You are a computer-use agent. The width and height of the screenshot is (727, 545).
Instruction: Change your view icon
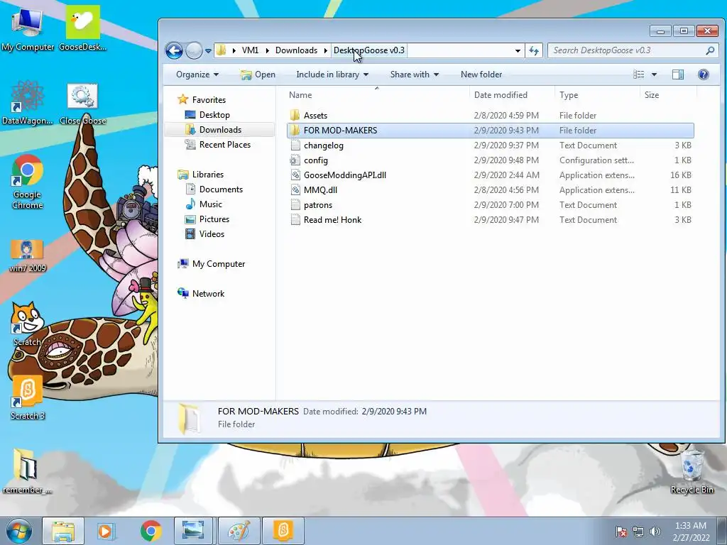click(638, 75)
